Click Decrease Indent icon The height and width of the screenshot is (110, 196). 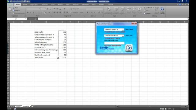click(65, 13)
